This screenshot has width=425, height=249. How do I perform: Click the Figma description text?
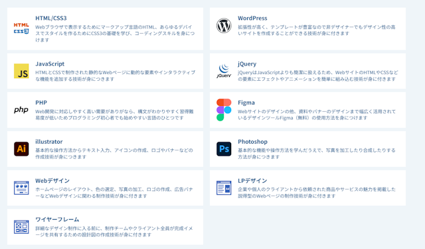pyautogui.click(x=317, y=115)
